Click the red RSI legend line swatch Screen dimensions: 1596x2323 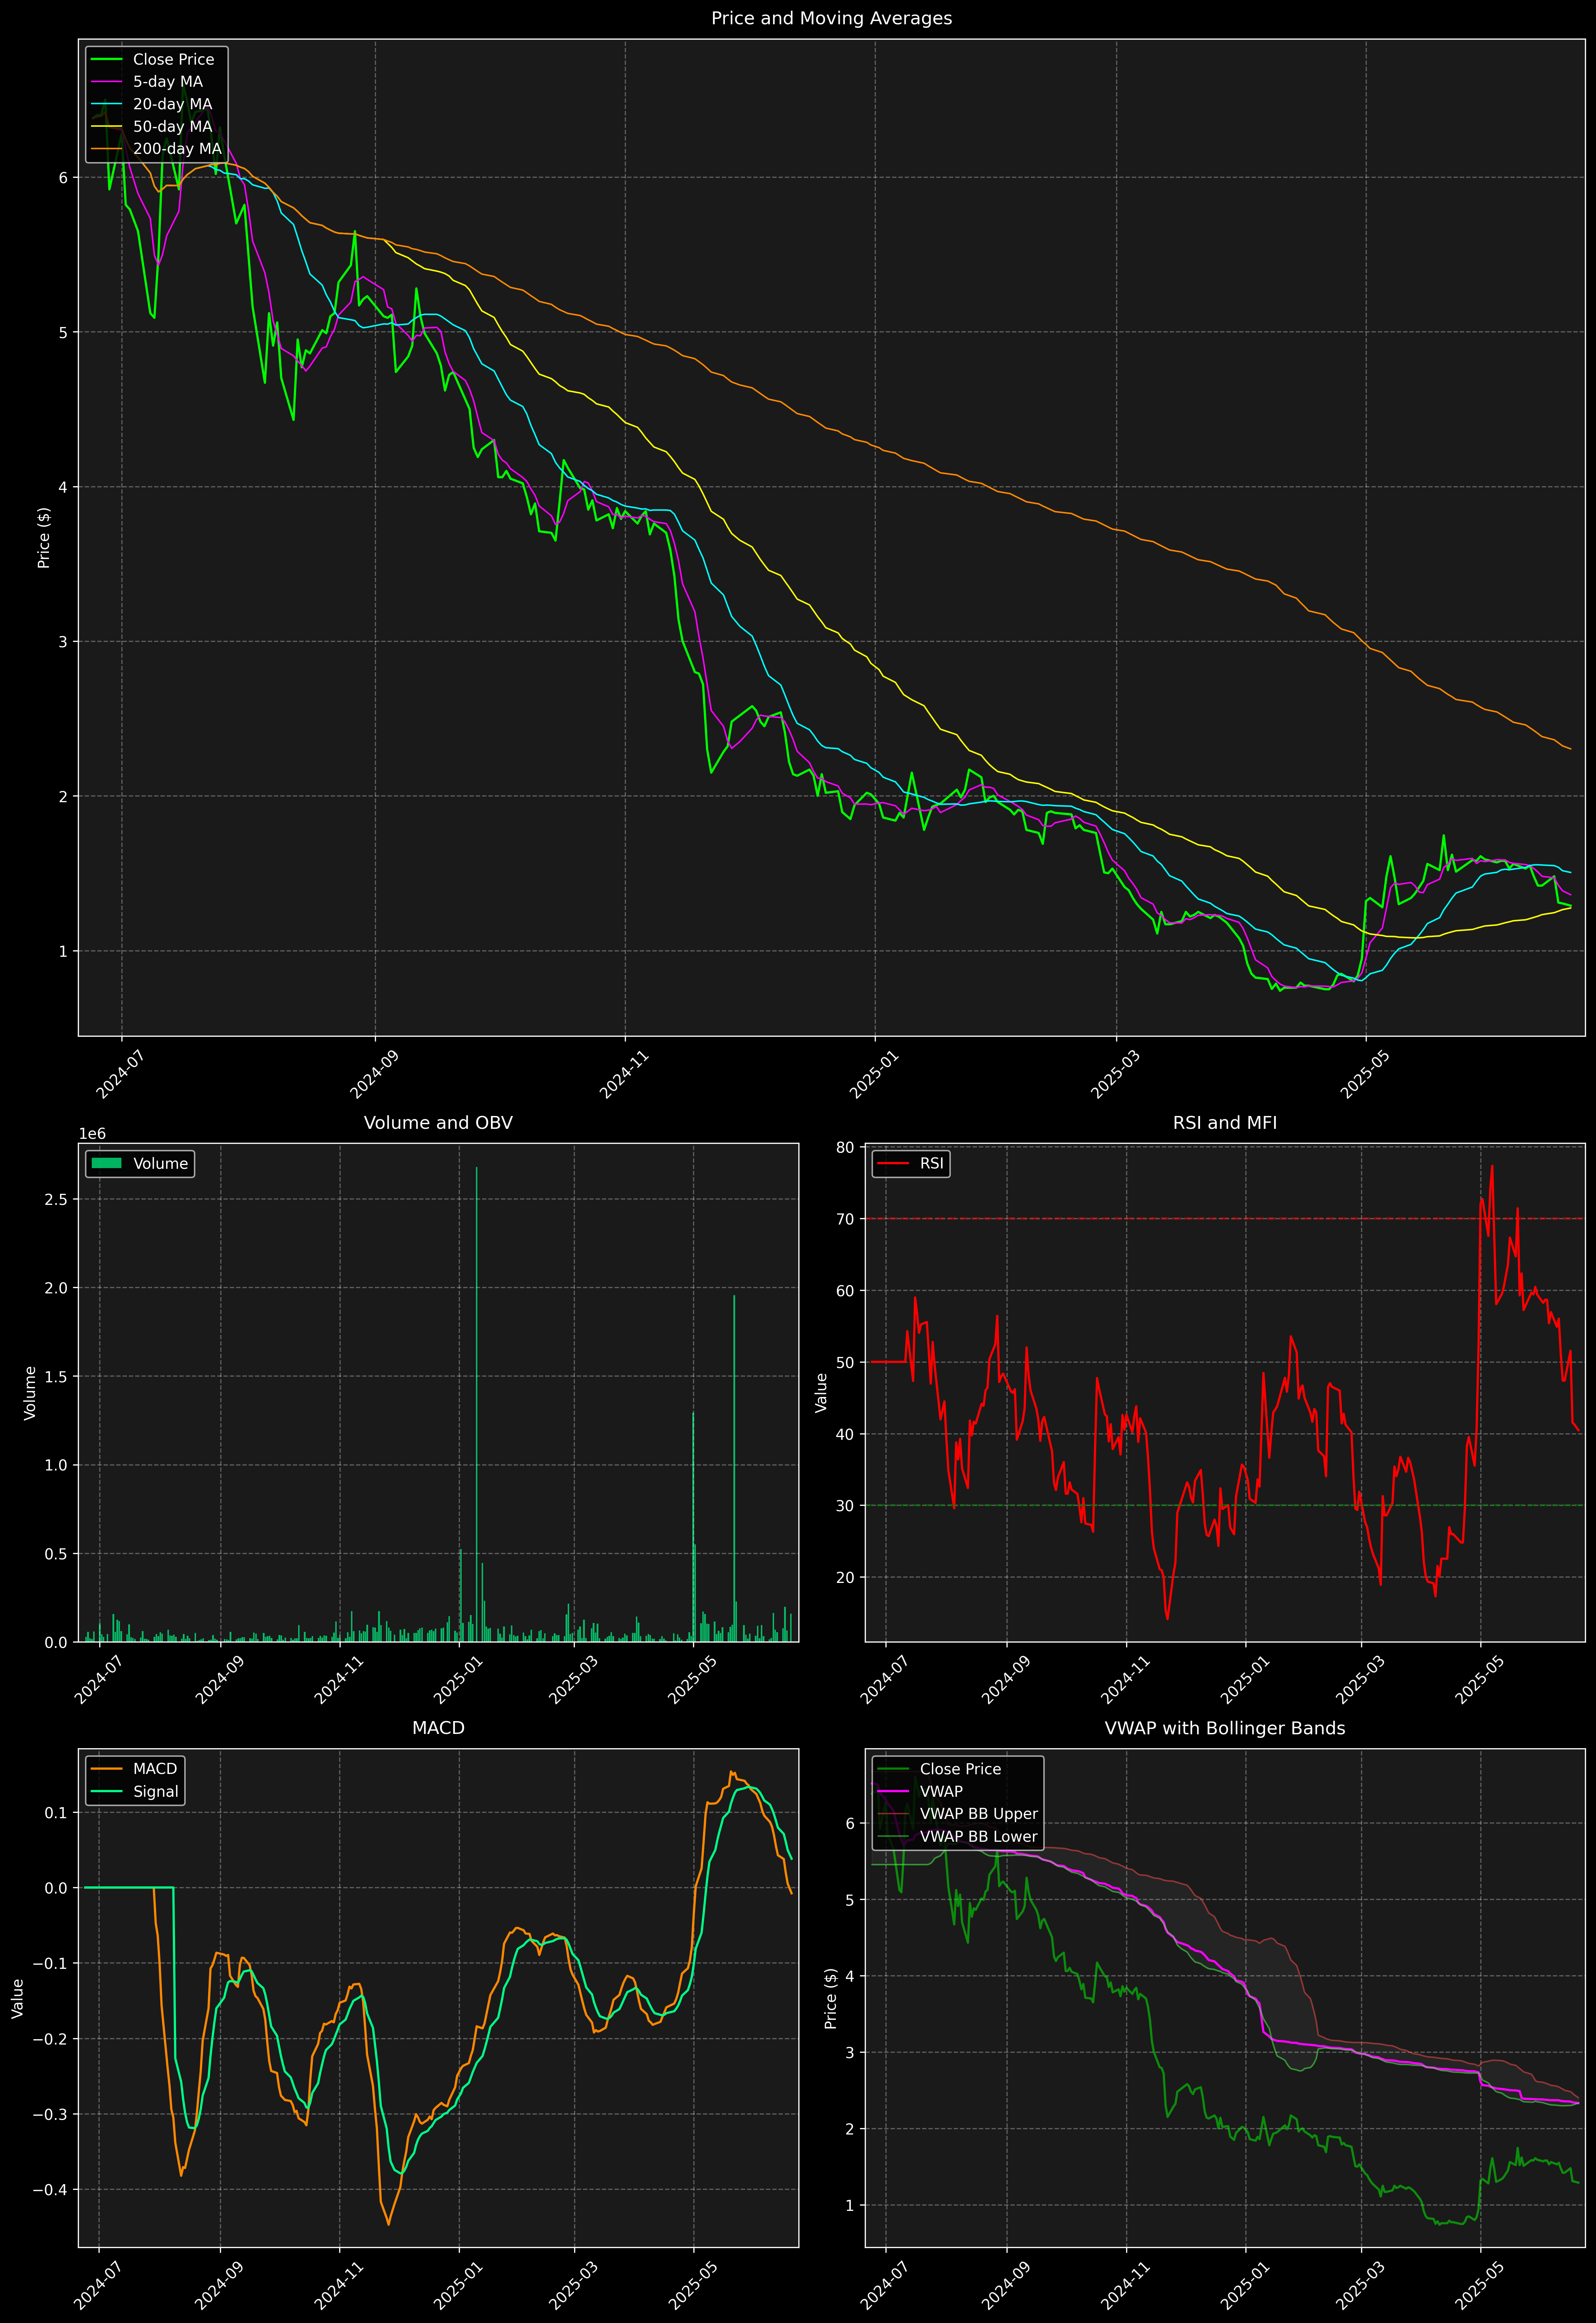pos(893,1163)
